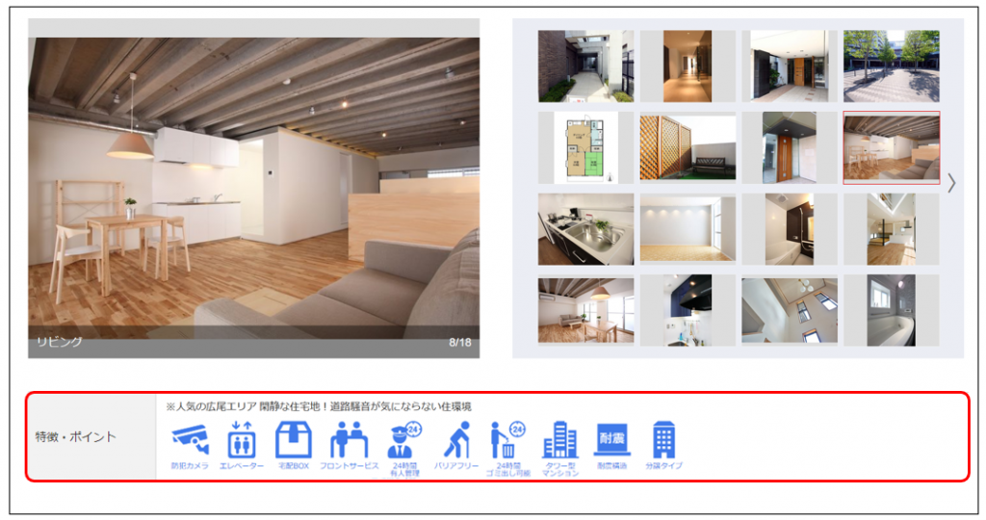
Task: Select the highlighted living room thumbnail
Action: click(891, 147)
